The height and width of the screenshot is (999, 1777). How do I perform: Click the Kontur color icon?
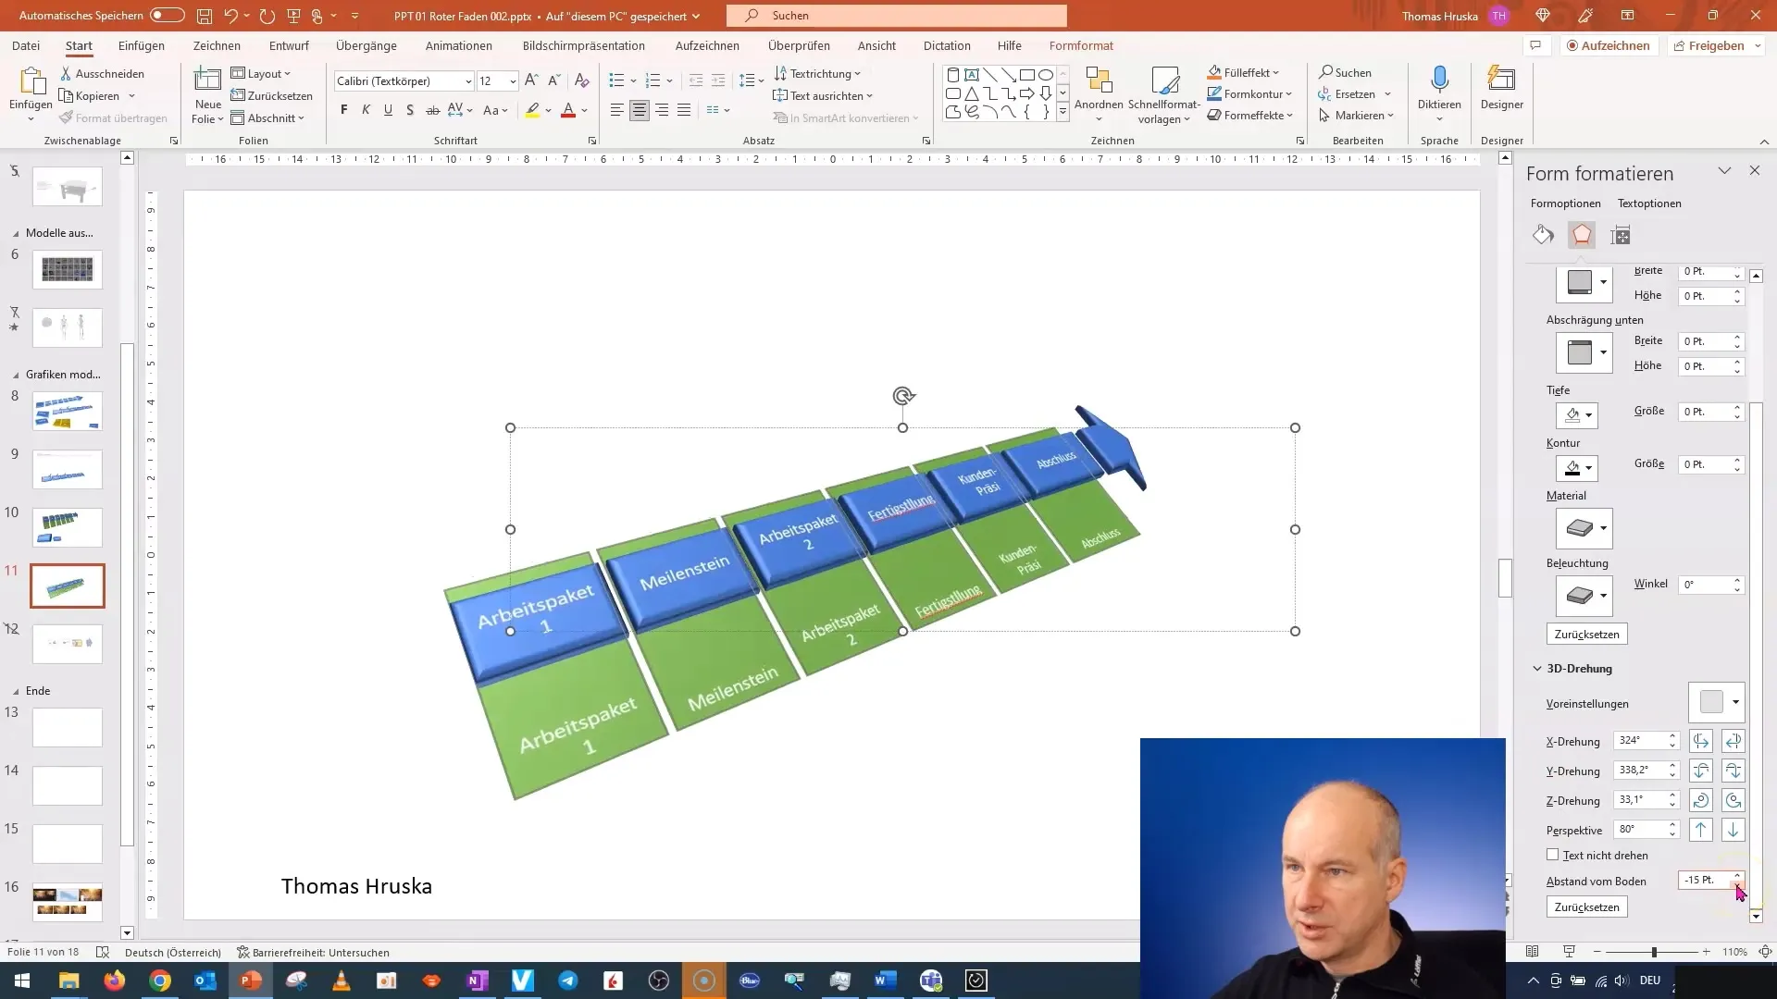pos(1573,467)
